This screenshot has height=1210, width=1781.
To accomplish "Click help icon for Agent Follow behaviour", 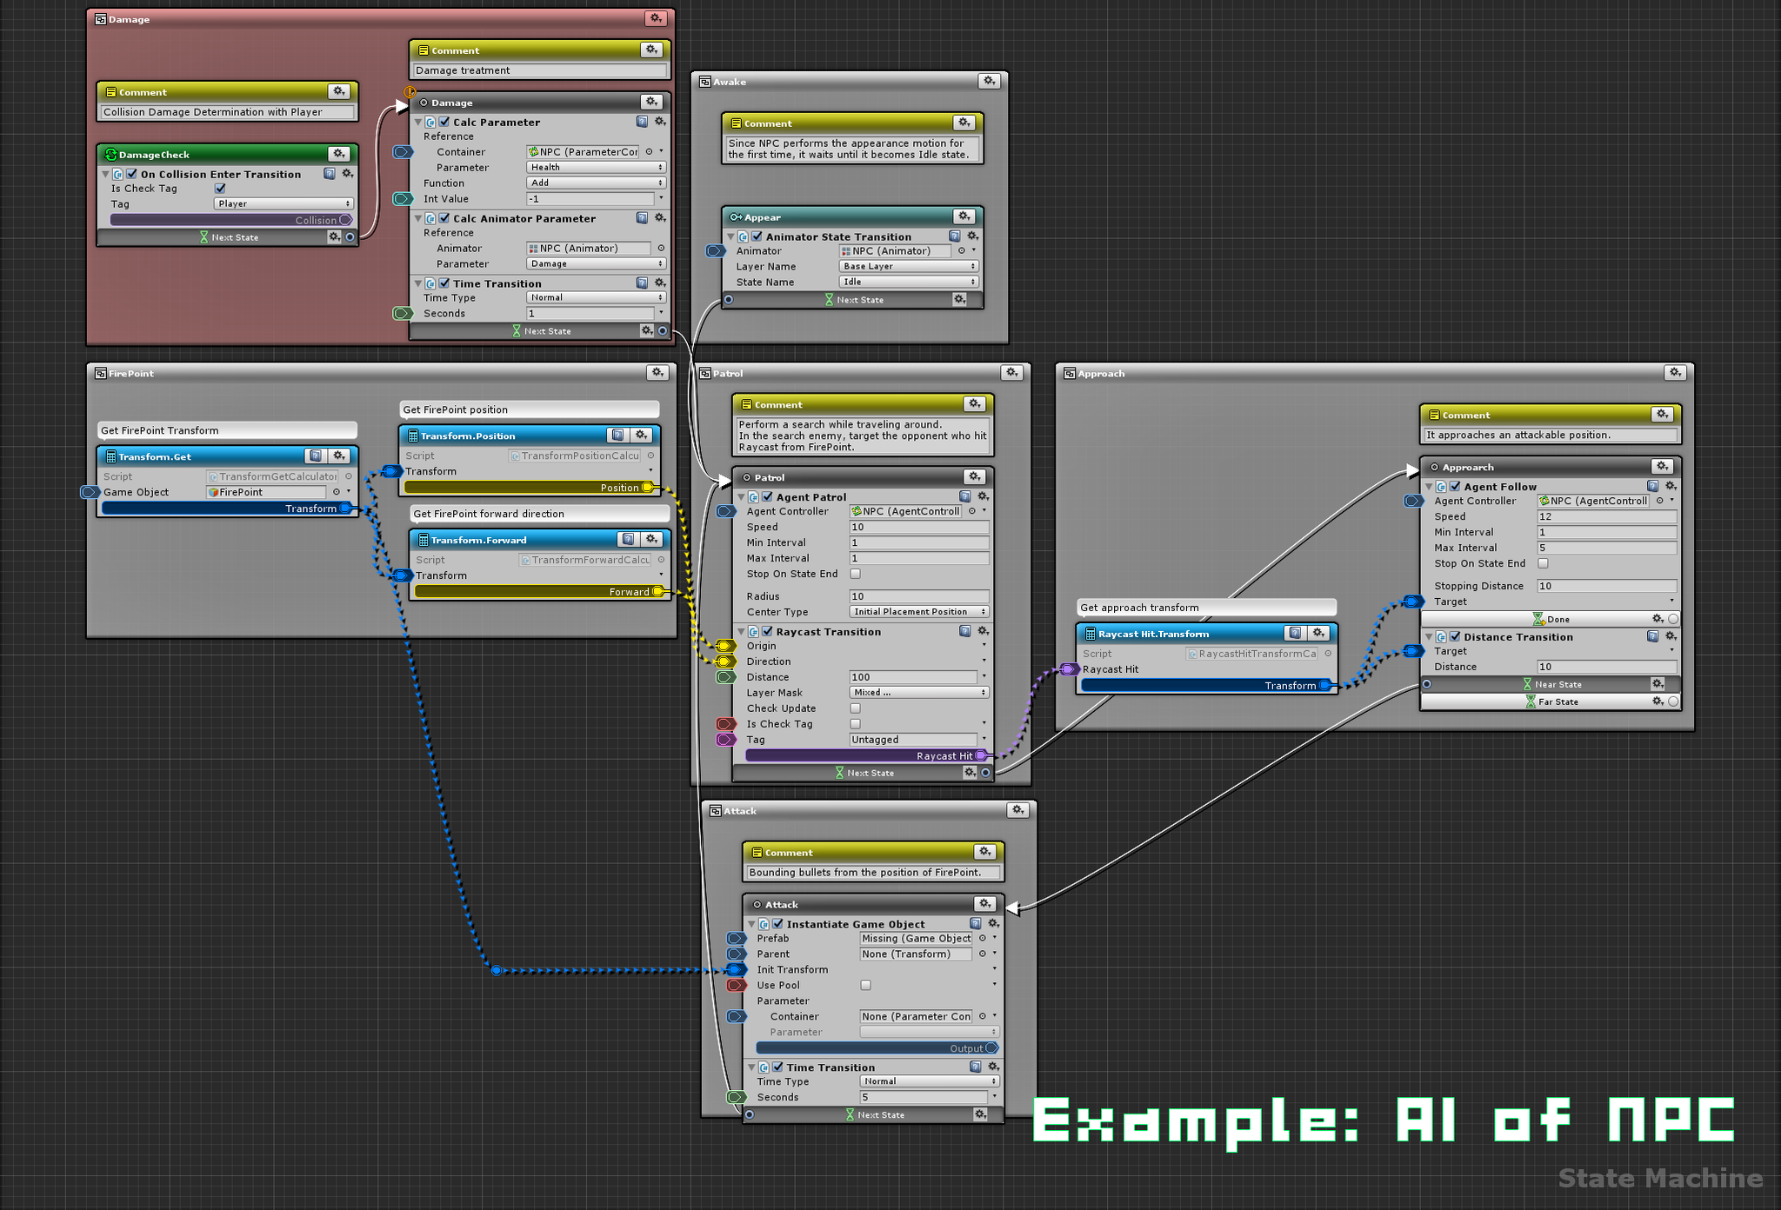I will click(x=1652, y=487).
